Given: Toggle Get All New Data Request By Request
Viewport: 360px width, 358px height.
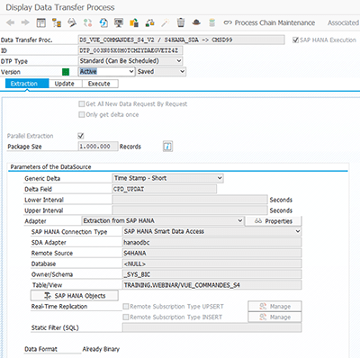Looking at the screenshot, I should [x=81, y=104].
